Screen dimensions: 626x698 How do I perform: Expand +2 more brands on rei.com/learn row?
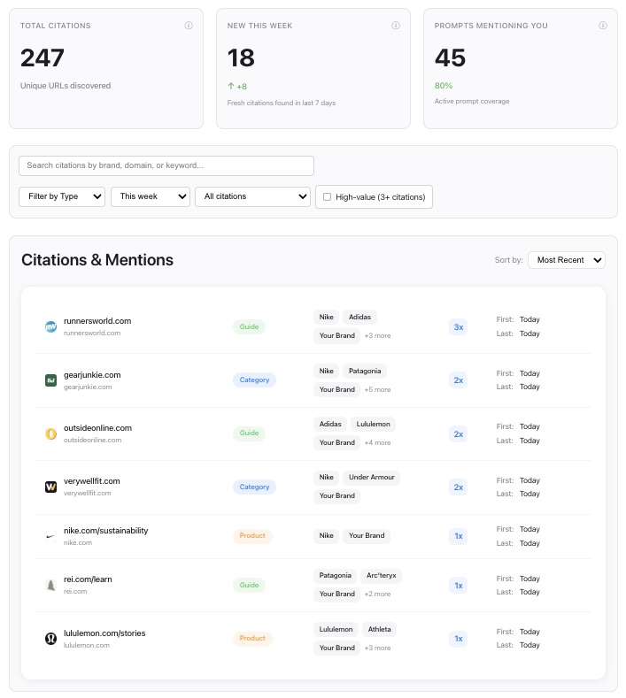click(x=377, y=594)
